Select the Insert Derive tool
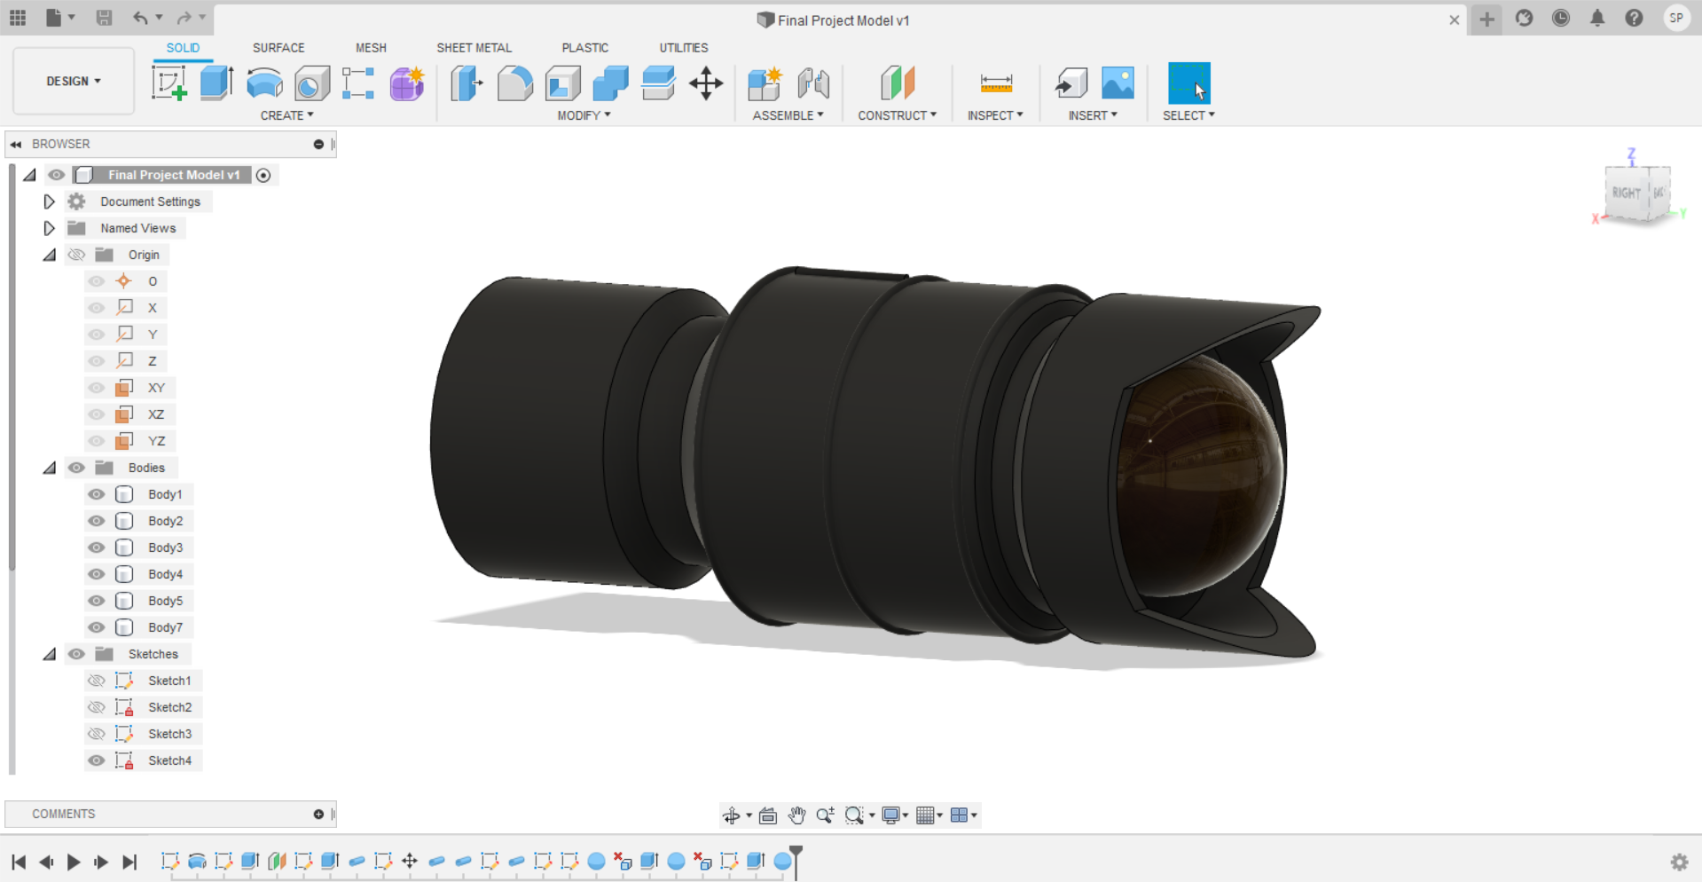1702x882 pixels. 1071,83
